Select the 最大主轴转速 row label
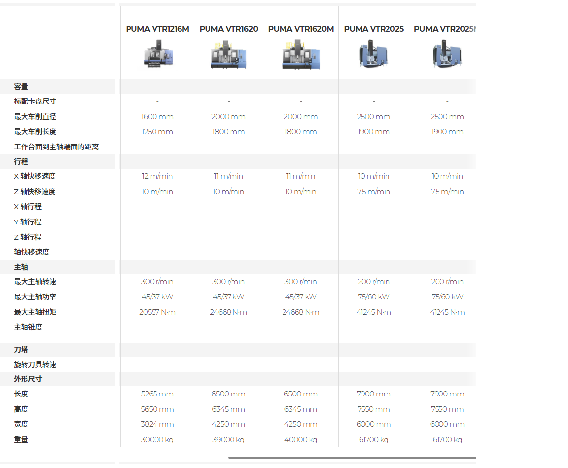 point(35,282)
